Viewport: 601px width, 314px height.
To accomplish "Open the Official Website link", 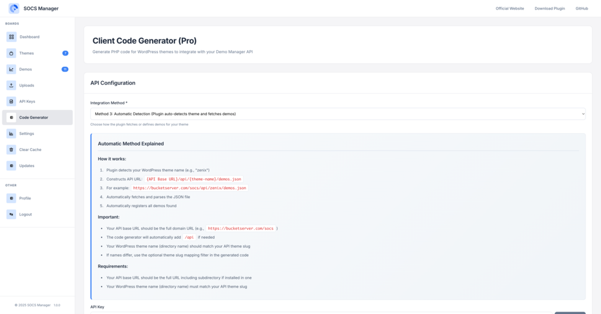I will click(510, 8).
